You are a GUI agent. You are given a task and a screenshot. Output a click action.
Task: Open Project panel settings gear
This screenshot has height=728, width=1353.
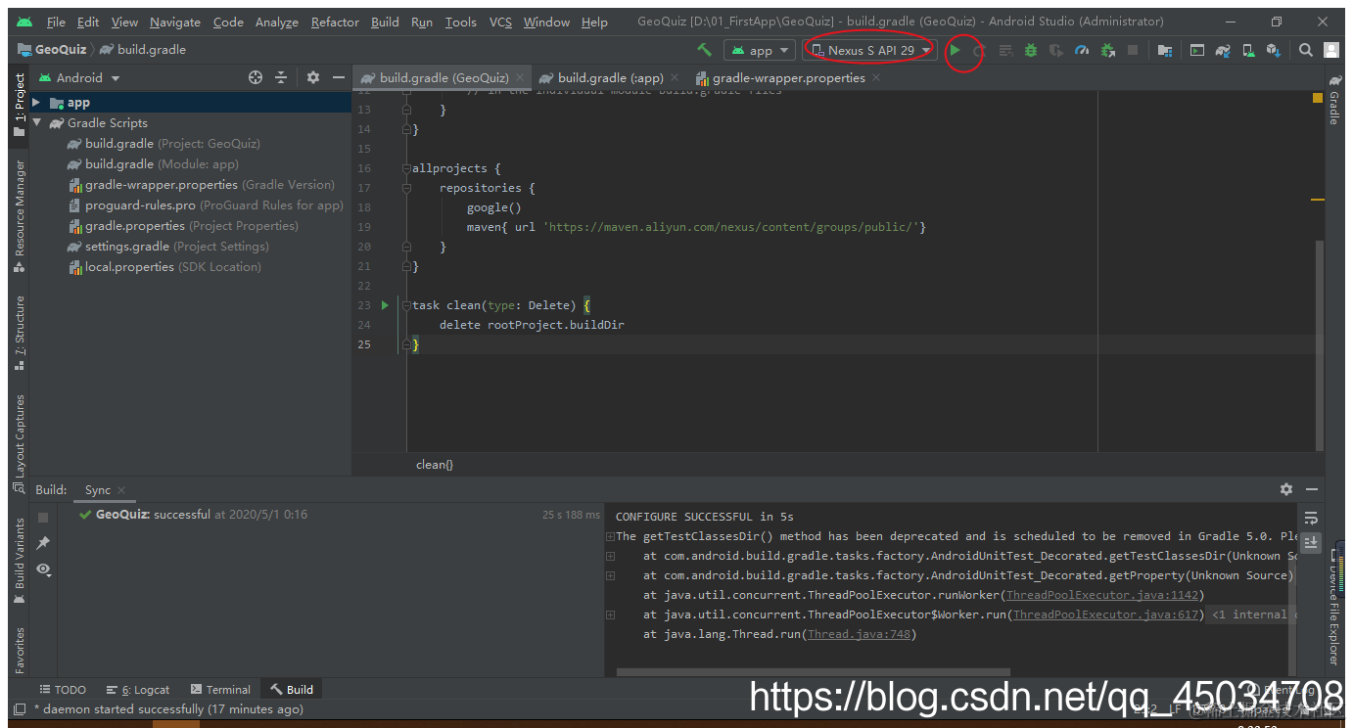pos(313,77)
